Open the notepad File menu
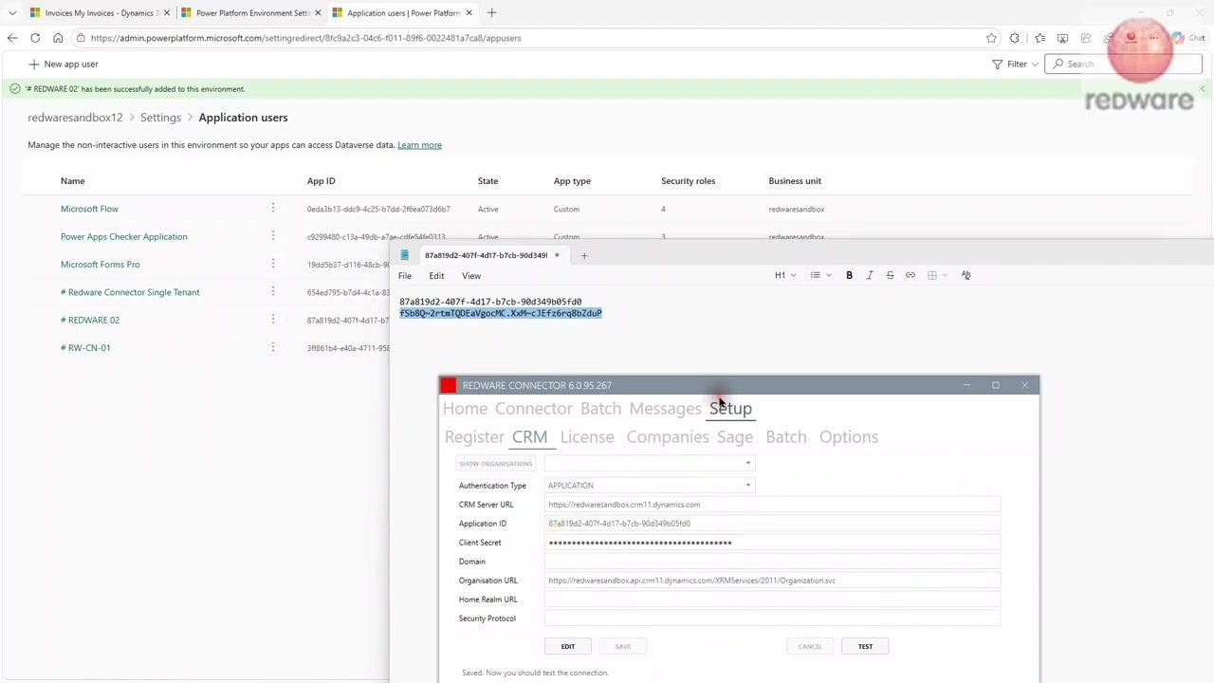Image resolution: width=1214 pixels, height=683 pixels. [x=405, y=276]
